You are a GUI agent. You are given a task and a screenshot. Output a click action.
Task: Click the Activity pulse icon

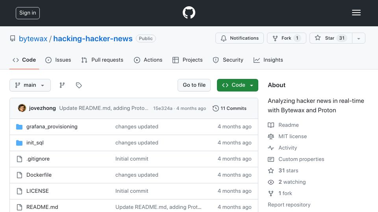point(271,148)
